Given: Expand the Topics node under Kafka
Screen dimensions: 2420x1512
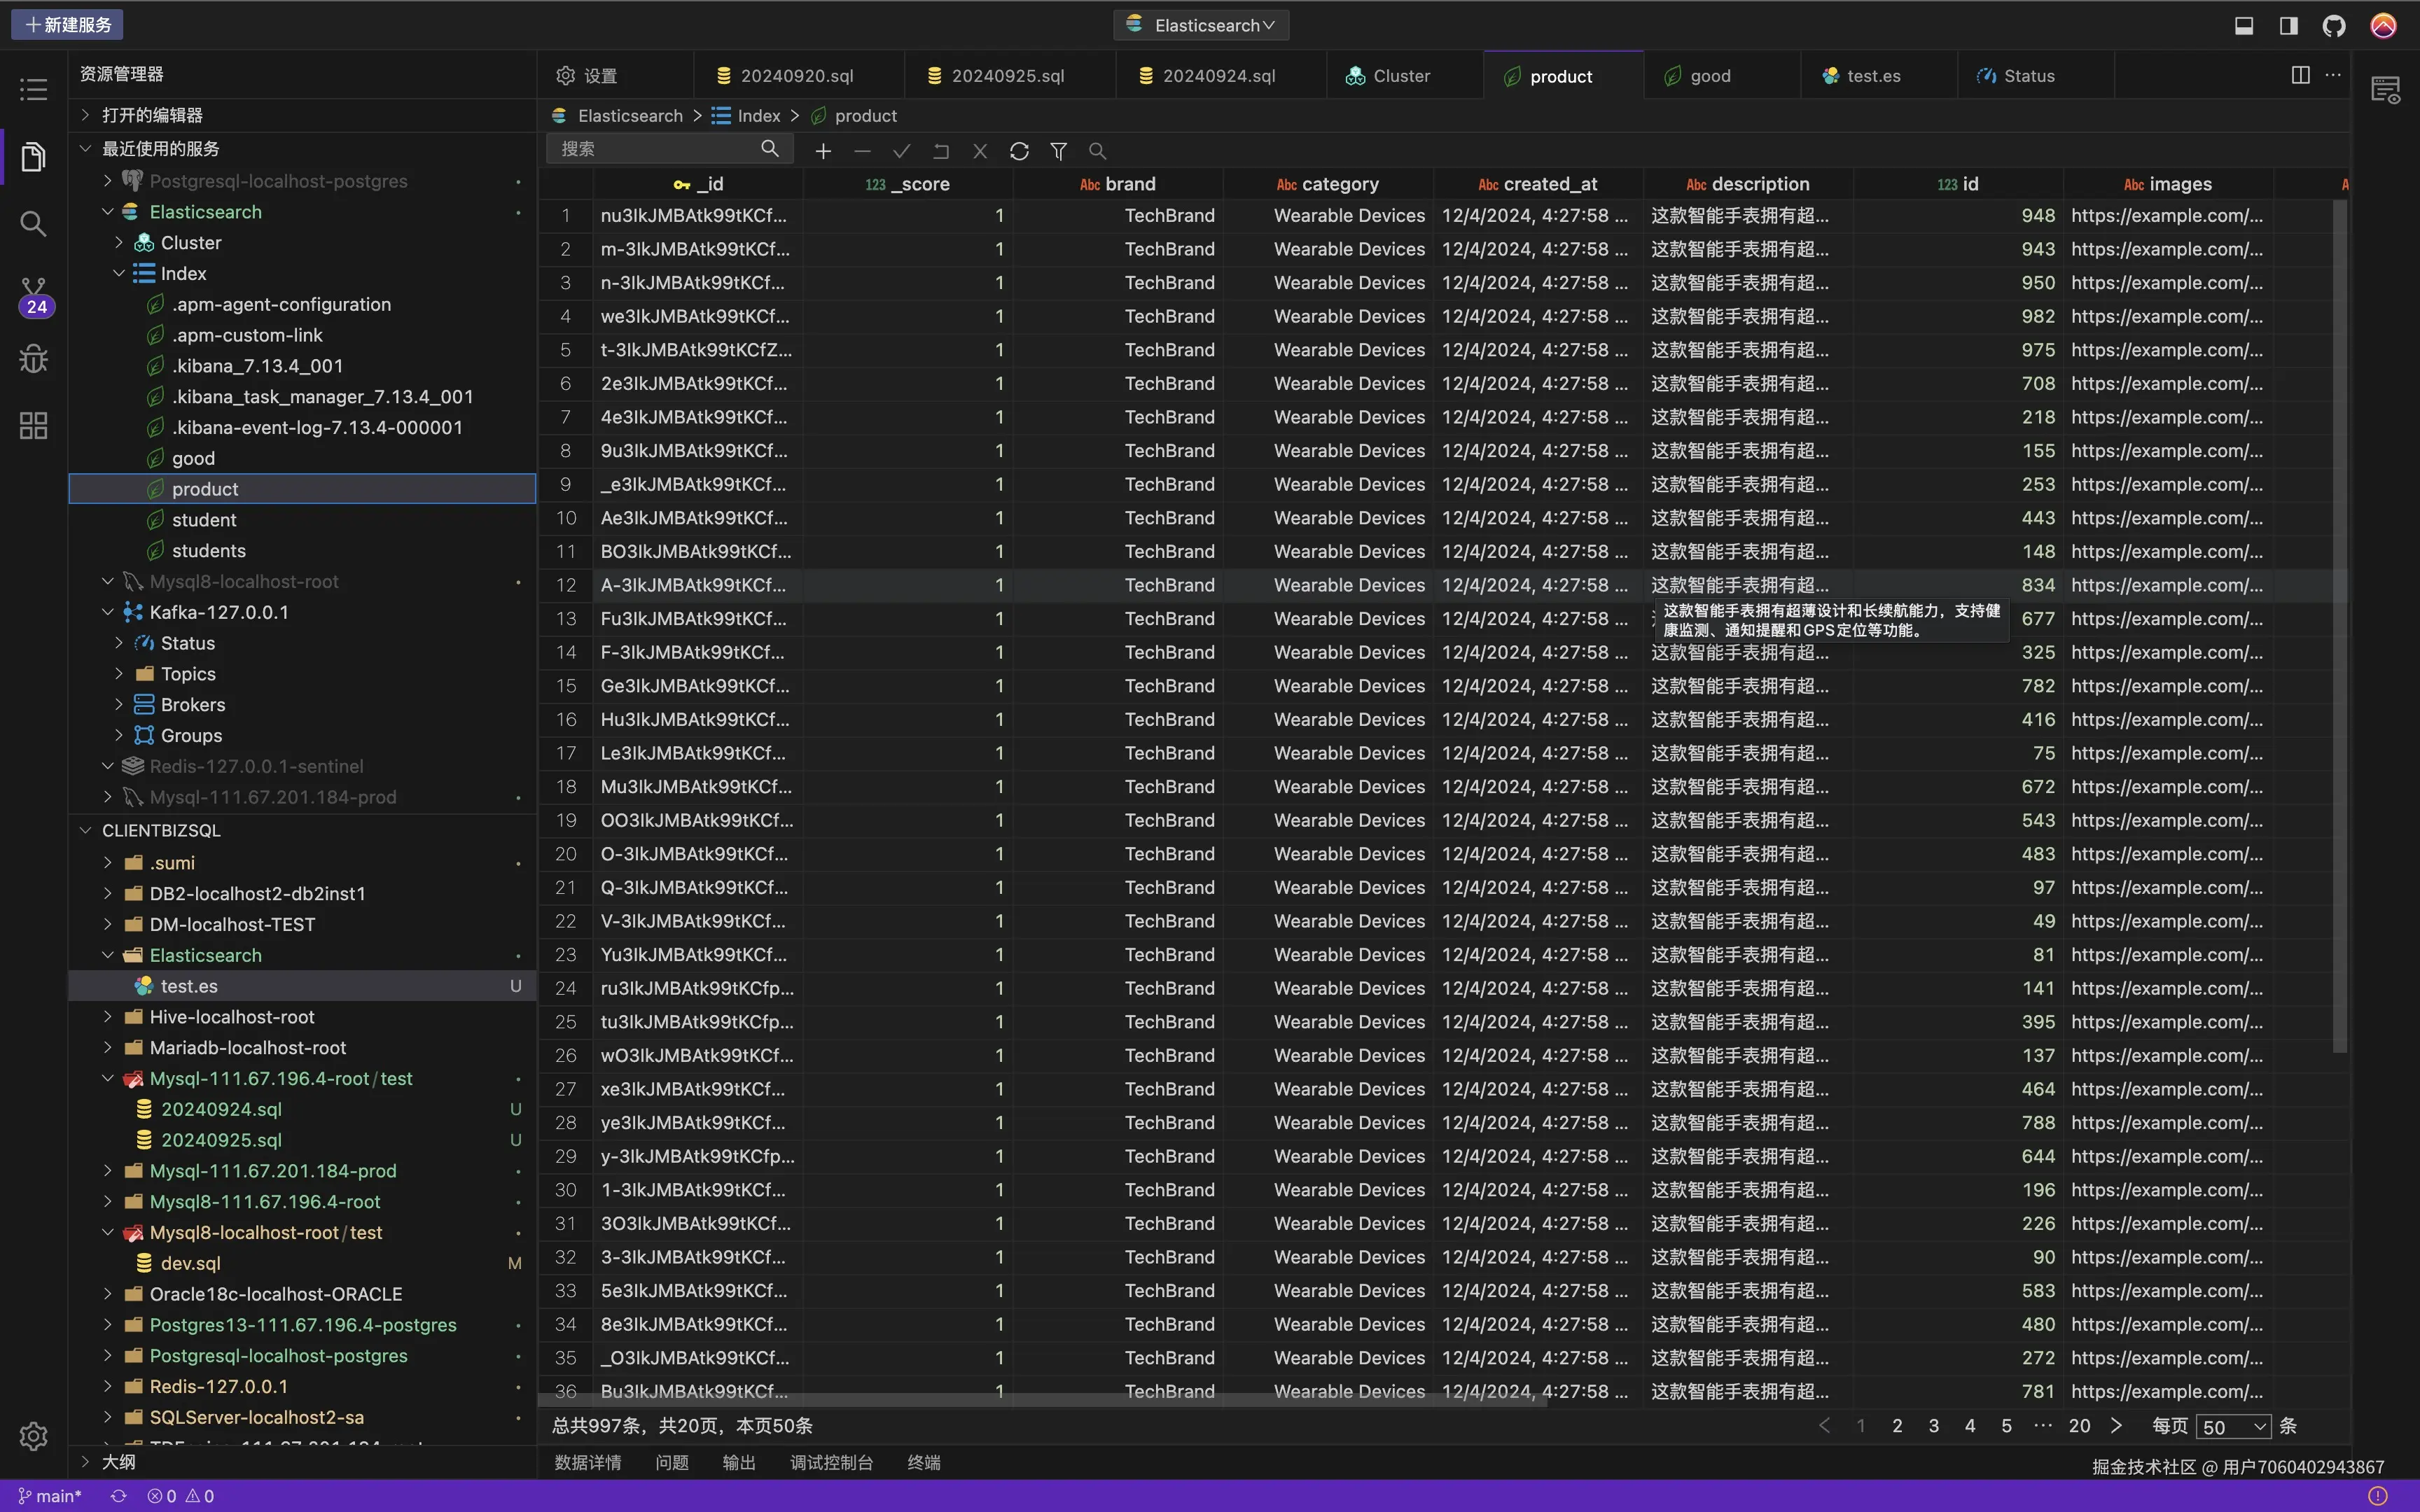Looking at the screenshot, I should 119,674.
